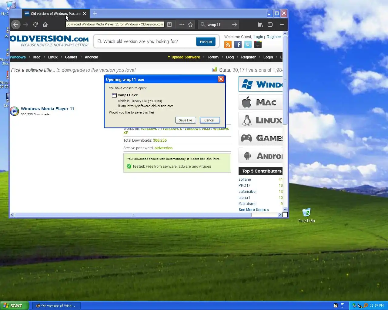The height and width of the screenshot is (310, 388).
Task: Click the horizontal scrollbar left arrow
Action: coord(12,215)
